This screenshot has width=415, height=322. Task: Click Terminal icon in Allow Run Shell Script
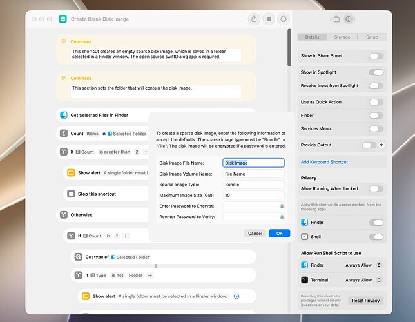point(305,280)
